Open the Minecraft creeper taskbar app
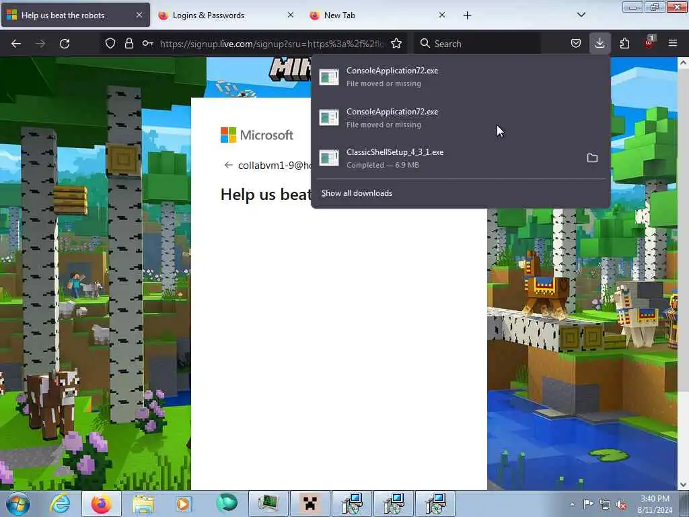 coord(310,504)
